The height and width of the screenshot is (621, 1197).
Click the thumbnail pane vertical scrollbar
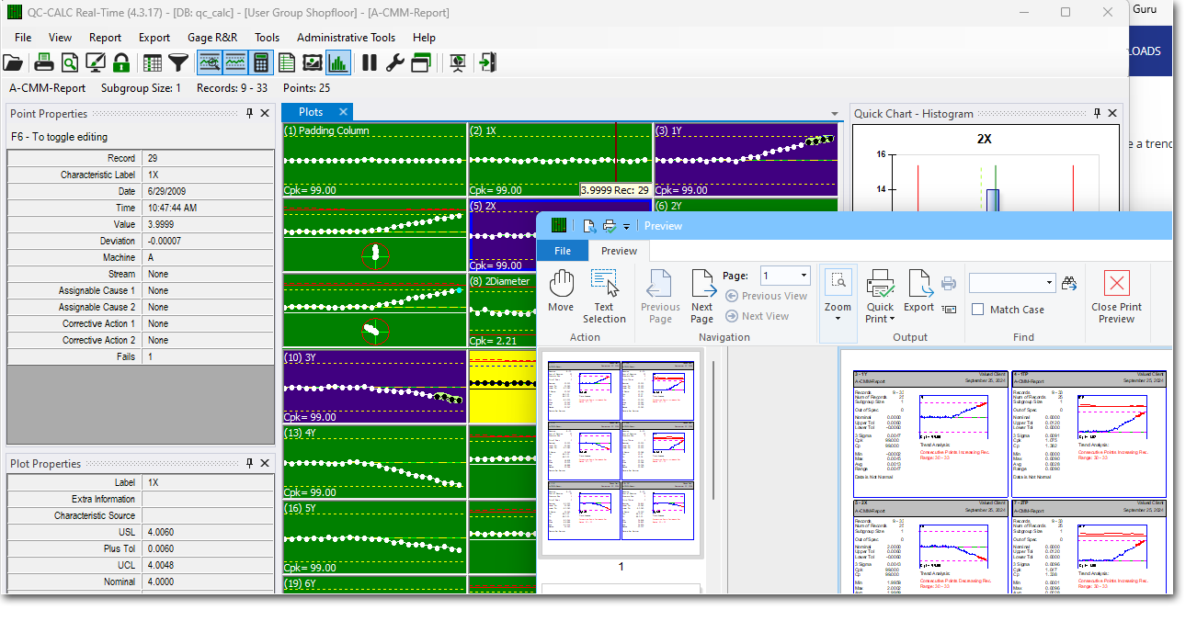click(713, 429)
